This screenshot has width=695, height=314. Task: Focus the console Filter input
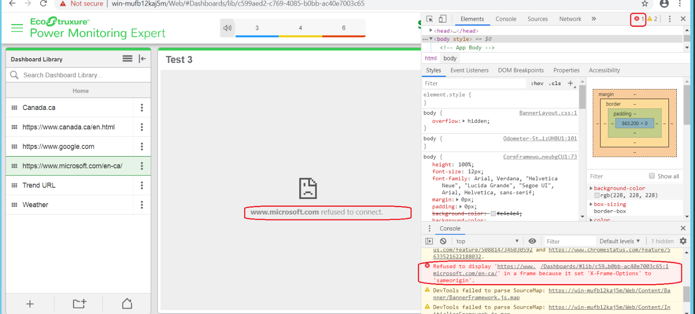[570, 241]
